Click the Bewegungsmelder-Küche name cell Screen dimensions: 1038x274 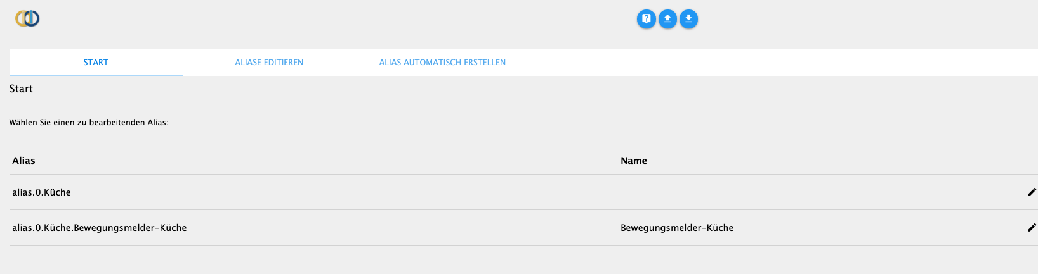[677, 228]
